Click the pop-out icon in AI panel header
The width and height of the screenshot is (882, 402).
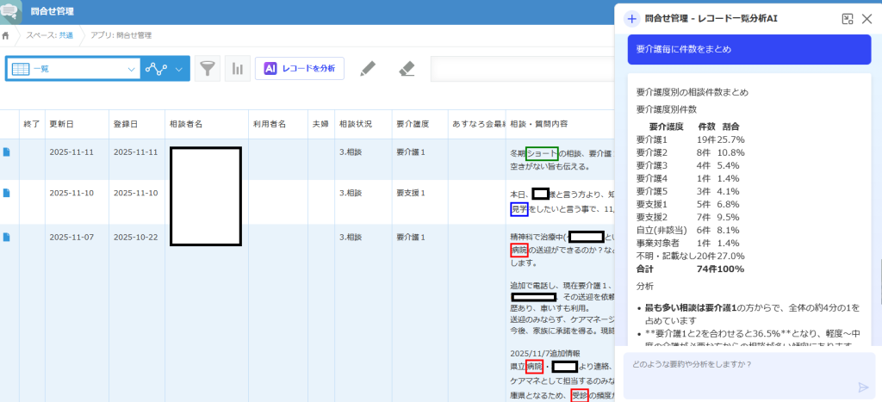pyautogui.click(x=848, y=18)
